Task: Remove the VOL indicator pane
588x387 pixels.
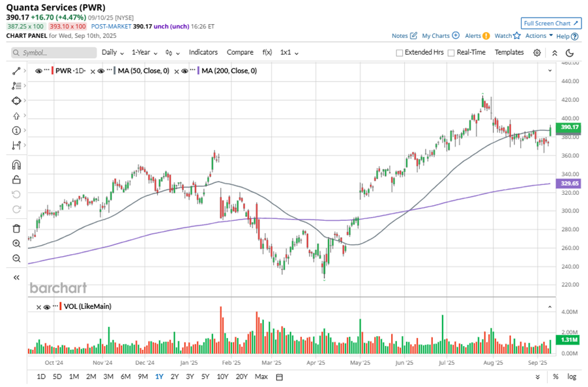Action: [x=38, y=308]
